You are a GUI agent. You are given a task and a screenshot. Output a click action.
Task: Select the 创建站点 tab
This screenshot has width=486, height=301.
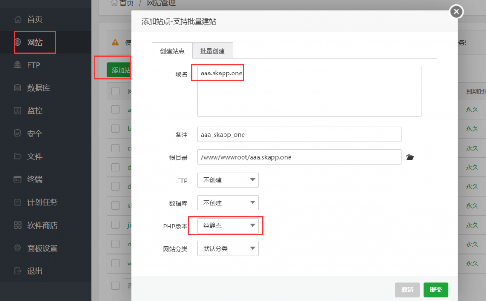click(172, 51)
